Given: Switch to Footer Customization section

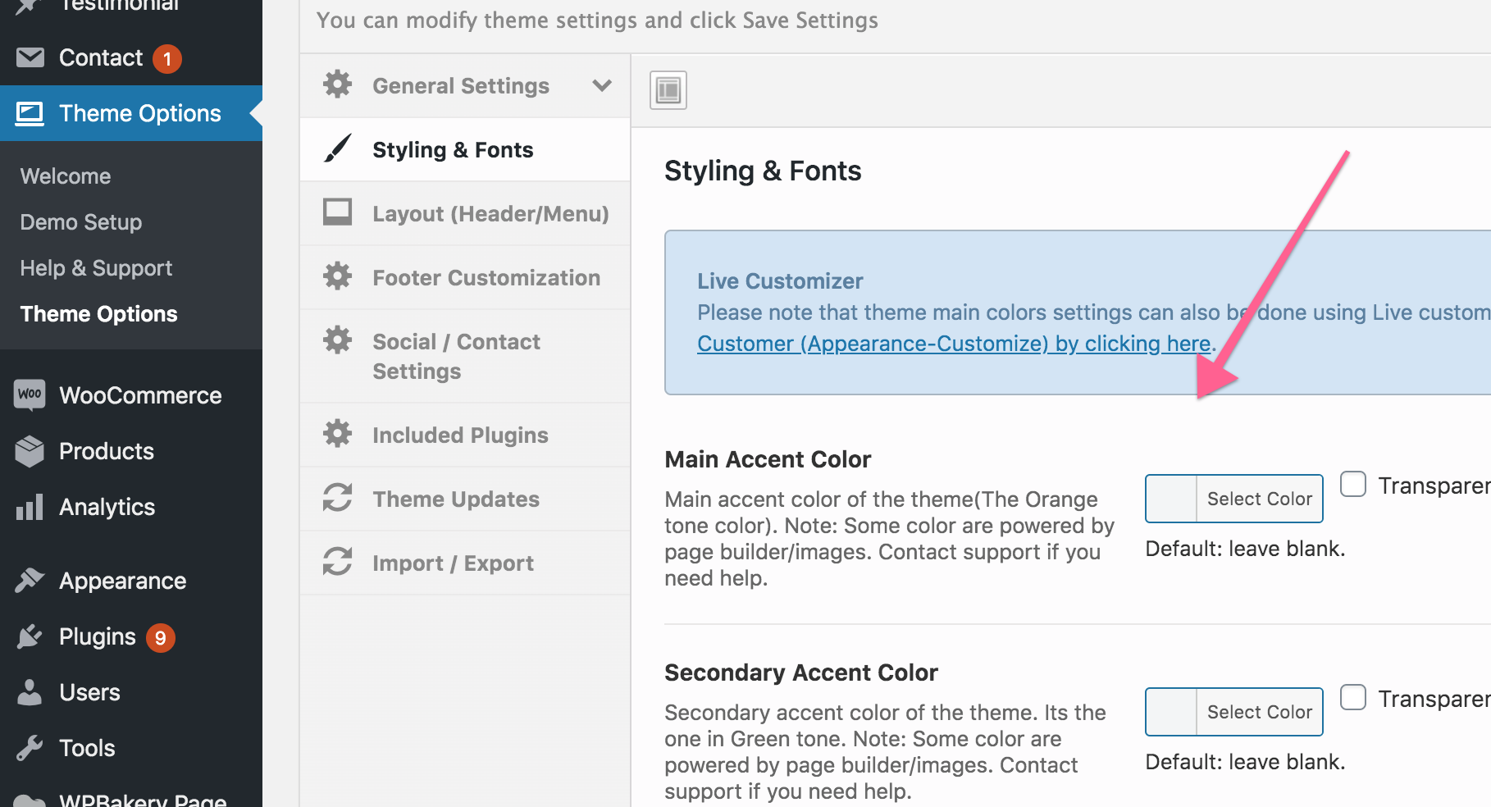Looking at the screenshot, I should pyautogui.click(x=486, y=277).
